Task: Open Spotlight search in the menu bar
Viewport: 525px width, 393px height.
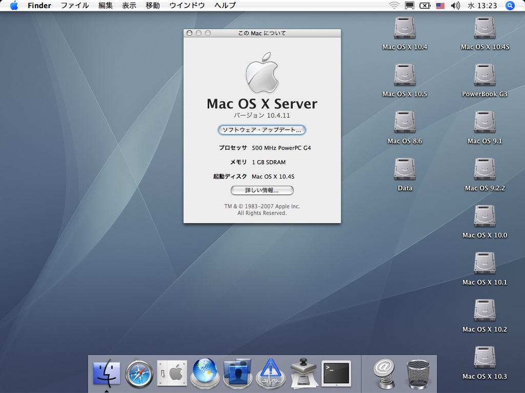Action: coord(510,5)
